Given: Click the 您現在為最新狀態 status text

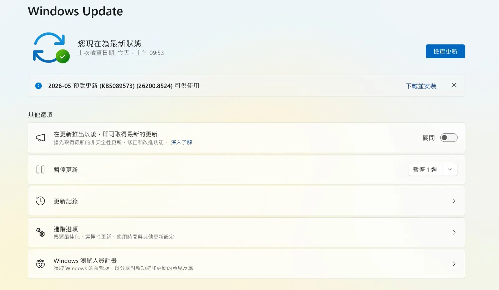Looking at the screenshot, I should point(110,43).
